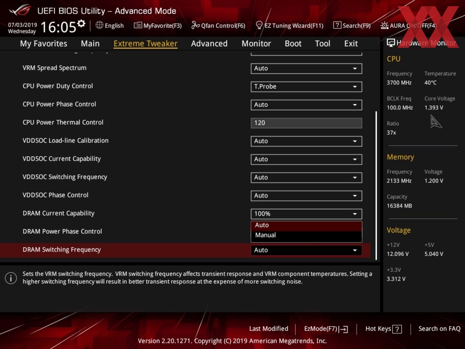Click the Hardware Monitor screen icon
Image resolution: width=465 pixels, height=349 pixels.
[x=391, y=43]
